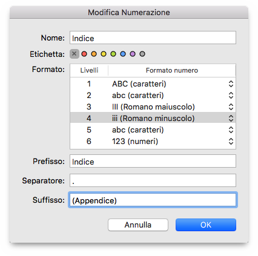Open format dropdown for level 6
Screen dimensions: 258x256
[231, 142]
